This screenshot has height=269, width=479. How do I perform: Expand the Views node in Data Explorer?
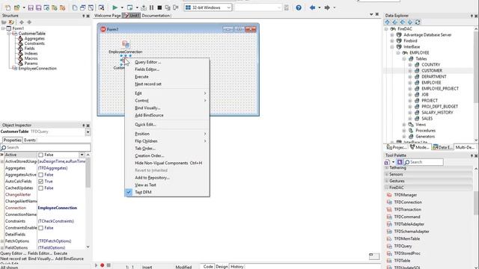(x=404, y=125)
